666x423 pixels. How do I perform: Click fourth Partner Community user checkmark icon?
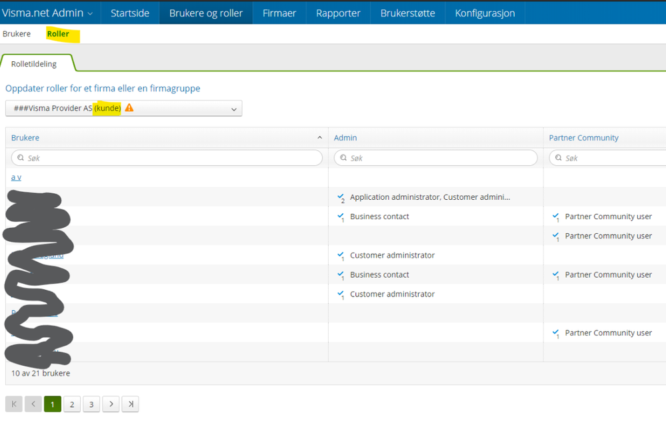(555, 334)
